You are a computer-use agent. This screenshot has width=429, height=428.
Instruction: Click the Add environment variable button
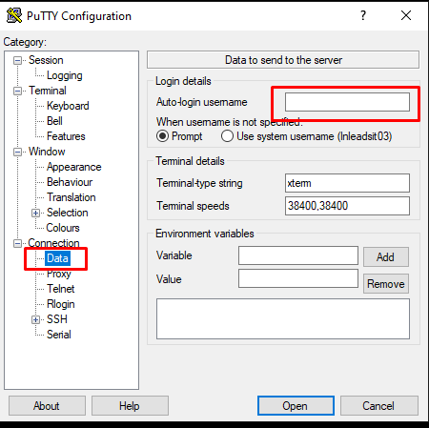pos(386,256)
